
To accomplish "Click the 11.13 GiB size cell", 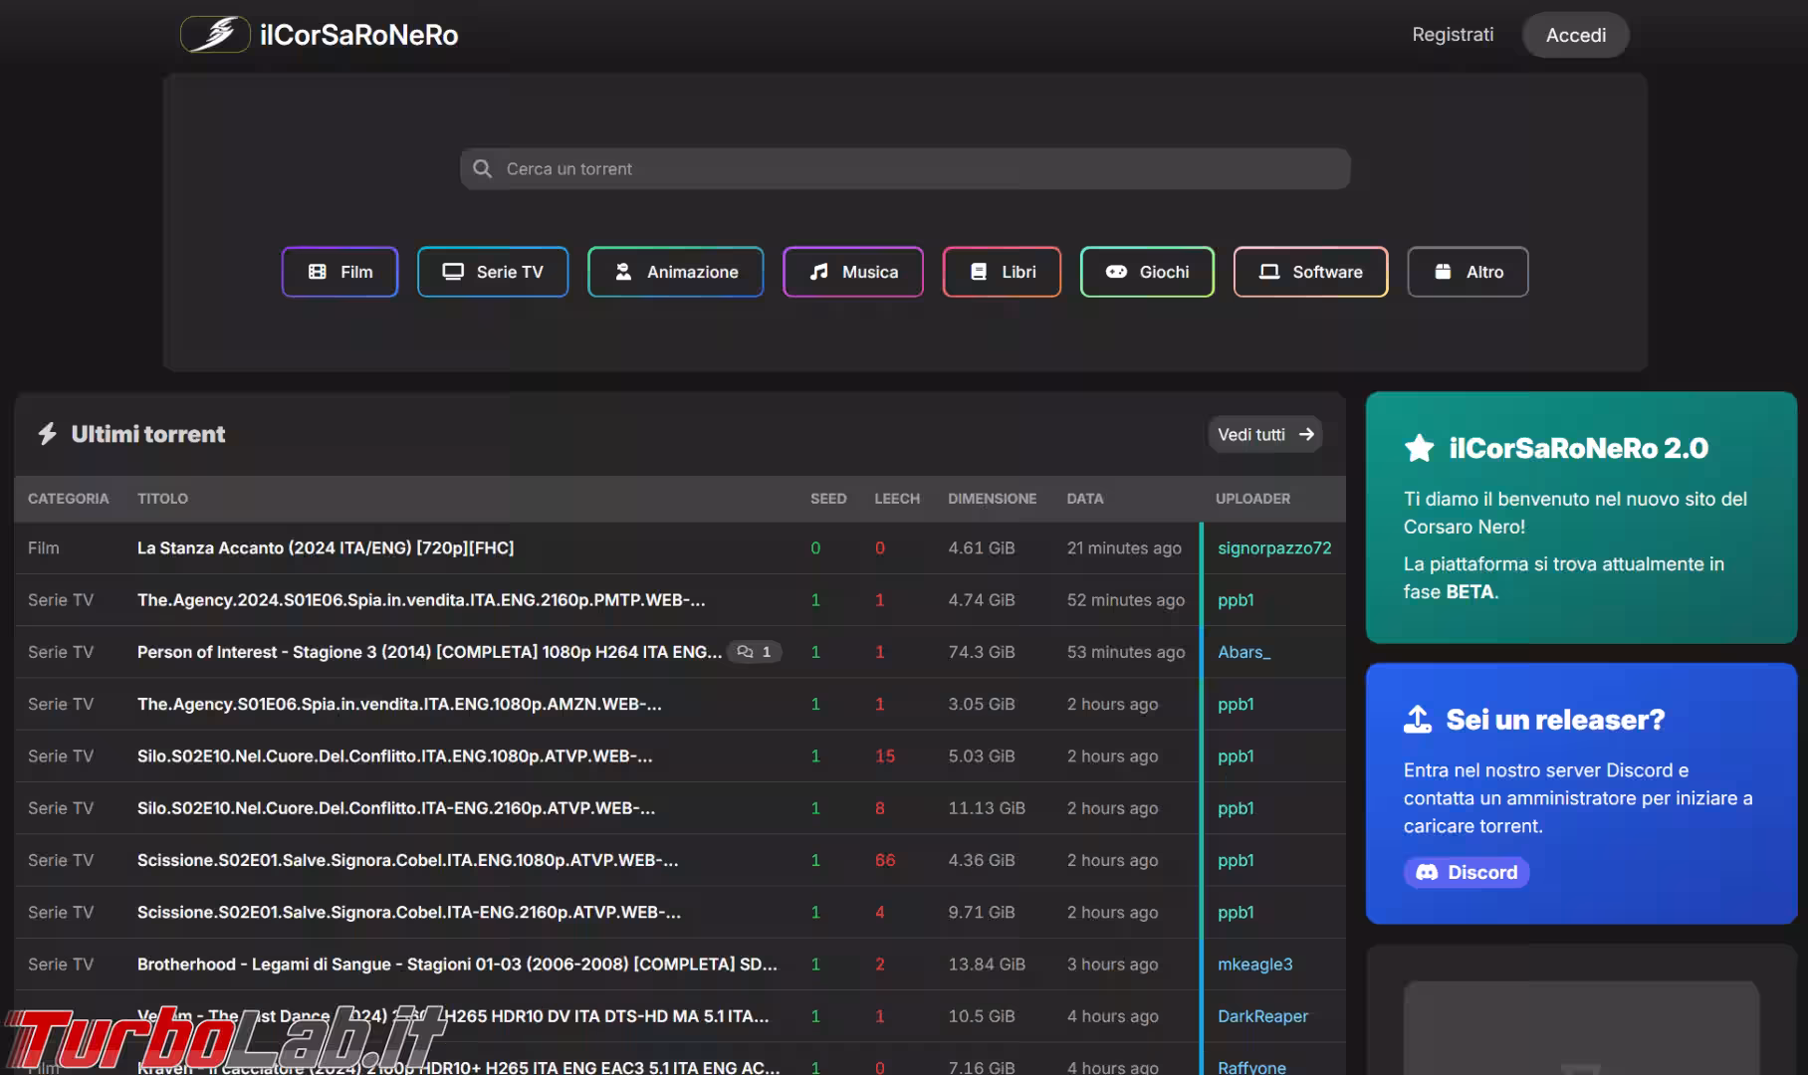I will (987, 808).
